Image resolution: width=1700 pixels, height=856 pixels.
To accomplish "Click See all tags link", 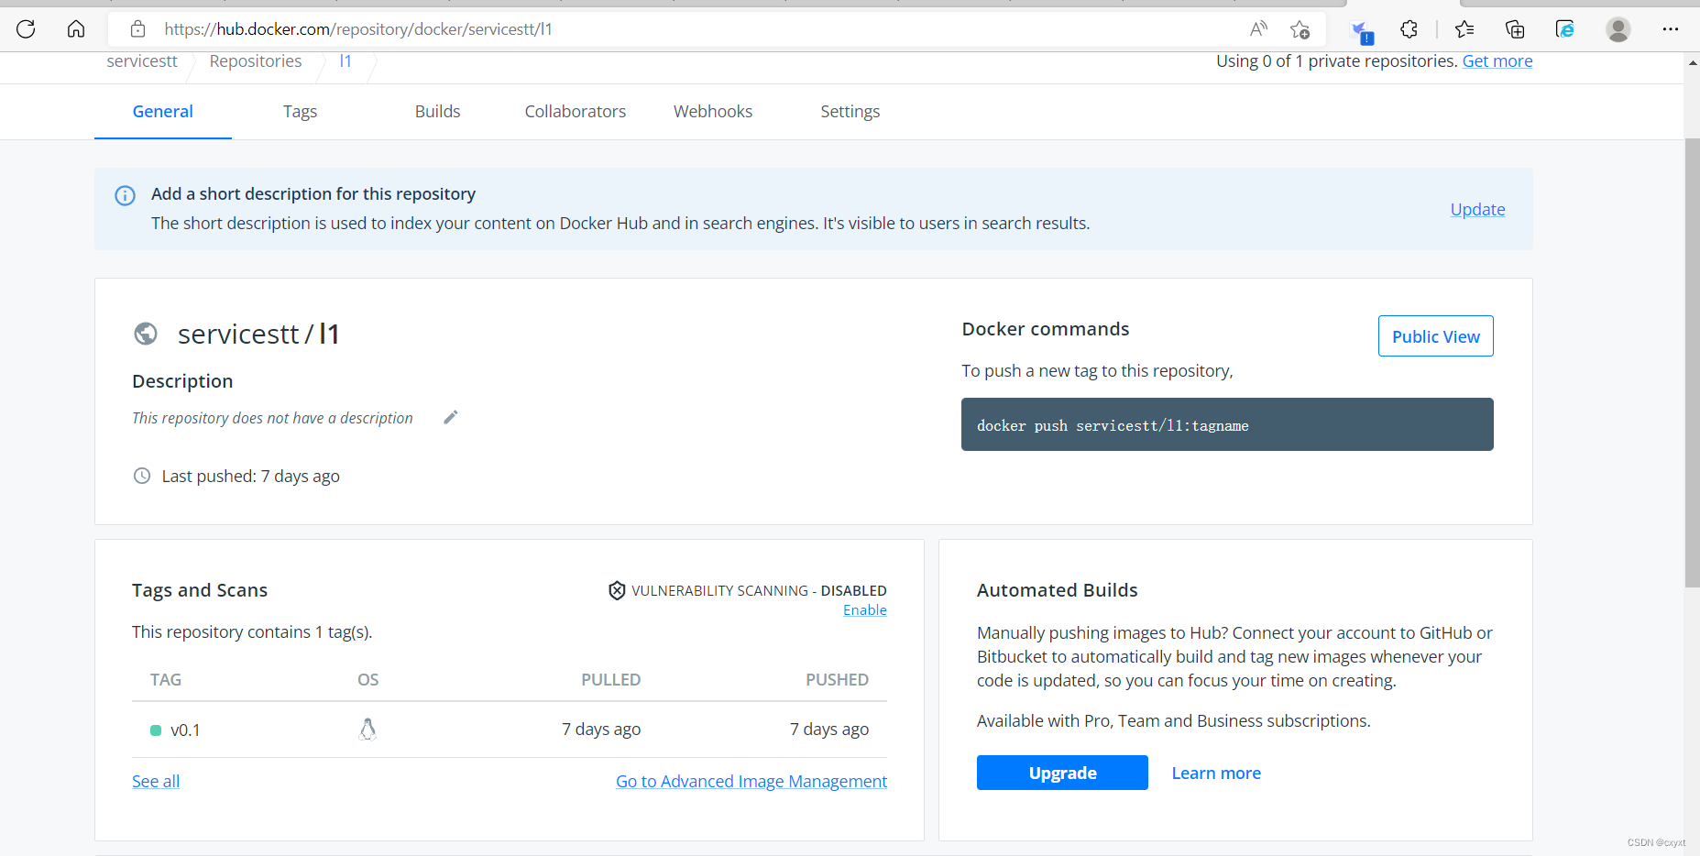I will pos(156,782).
